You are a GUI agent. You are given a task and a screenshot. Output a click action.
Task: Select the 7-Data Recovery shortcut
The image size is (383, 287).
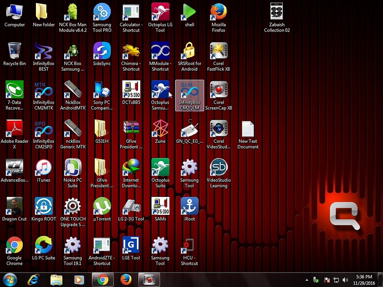pyautogui.click(x=14, y=95)
